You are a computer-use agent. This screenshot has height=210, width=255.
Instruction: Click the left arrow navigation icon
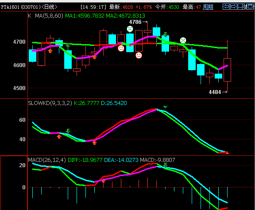point(226,7)
